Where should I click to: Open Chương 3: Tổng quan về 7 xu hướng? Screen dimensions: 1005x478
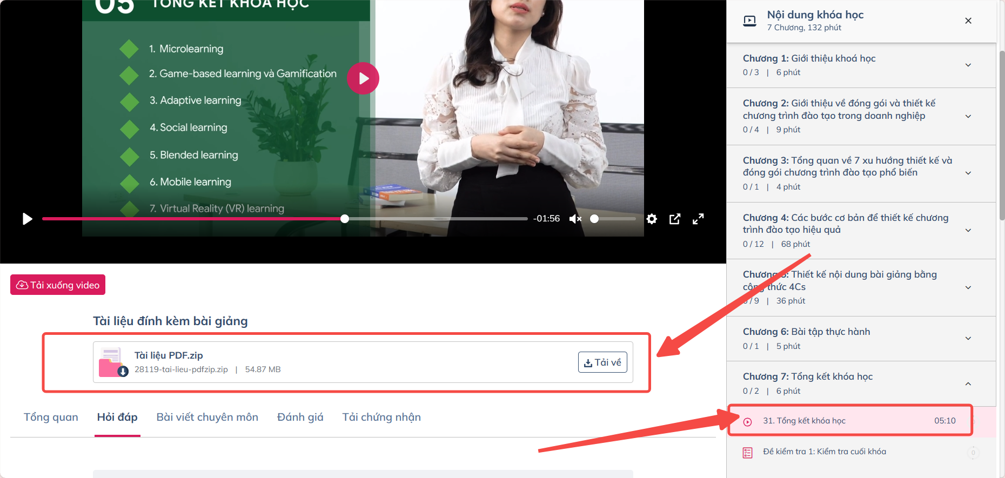847,166
